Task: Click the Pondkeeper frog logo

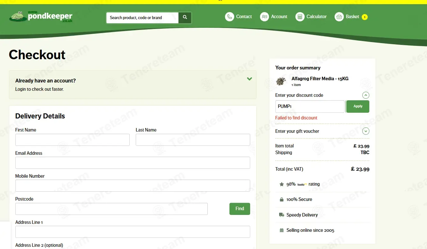Action: [x=41, y=17]
